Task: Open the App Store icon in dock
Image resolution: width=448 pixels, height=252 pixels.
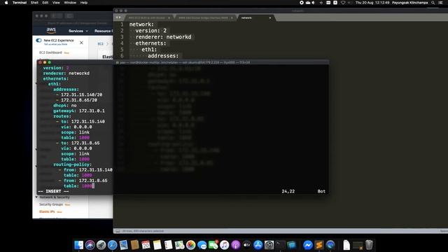Action: point(258,245)
